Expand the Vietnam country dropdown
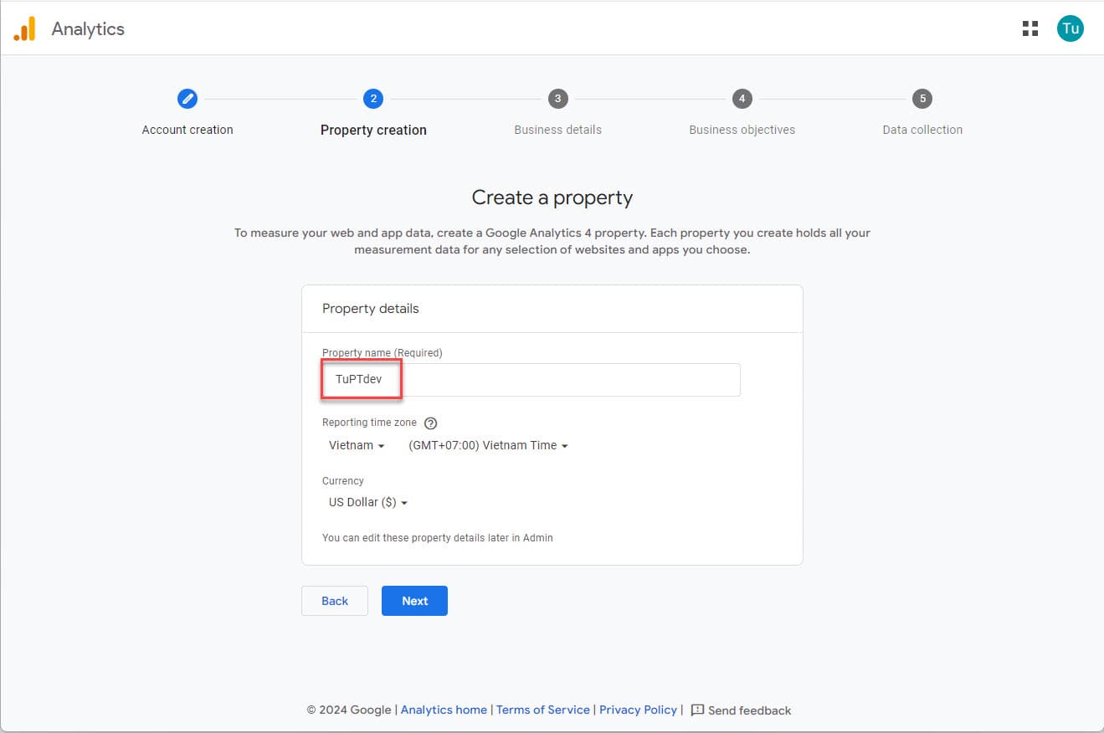 [357, 446]
